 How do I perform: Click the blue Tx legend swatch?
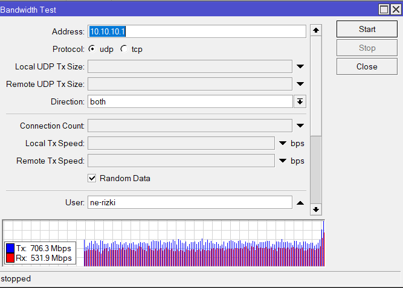[x=10, y=248]
